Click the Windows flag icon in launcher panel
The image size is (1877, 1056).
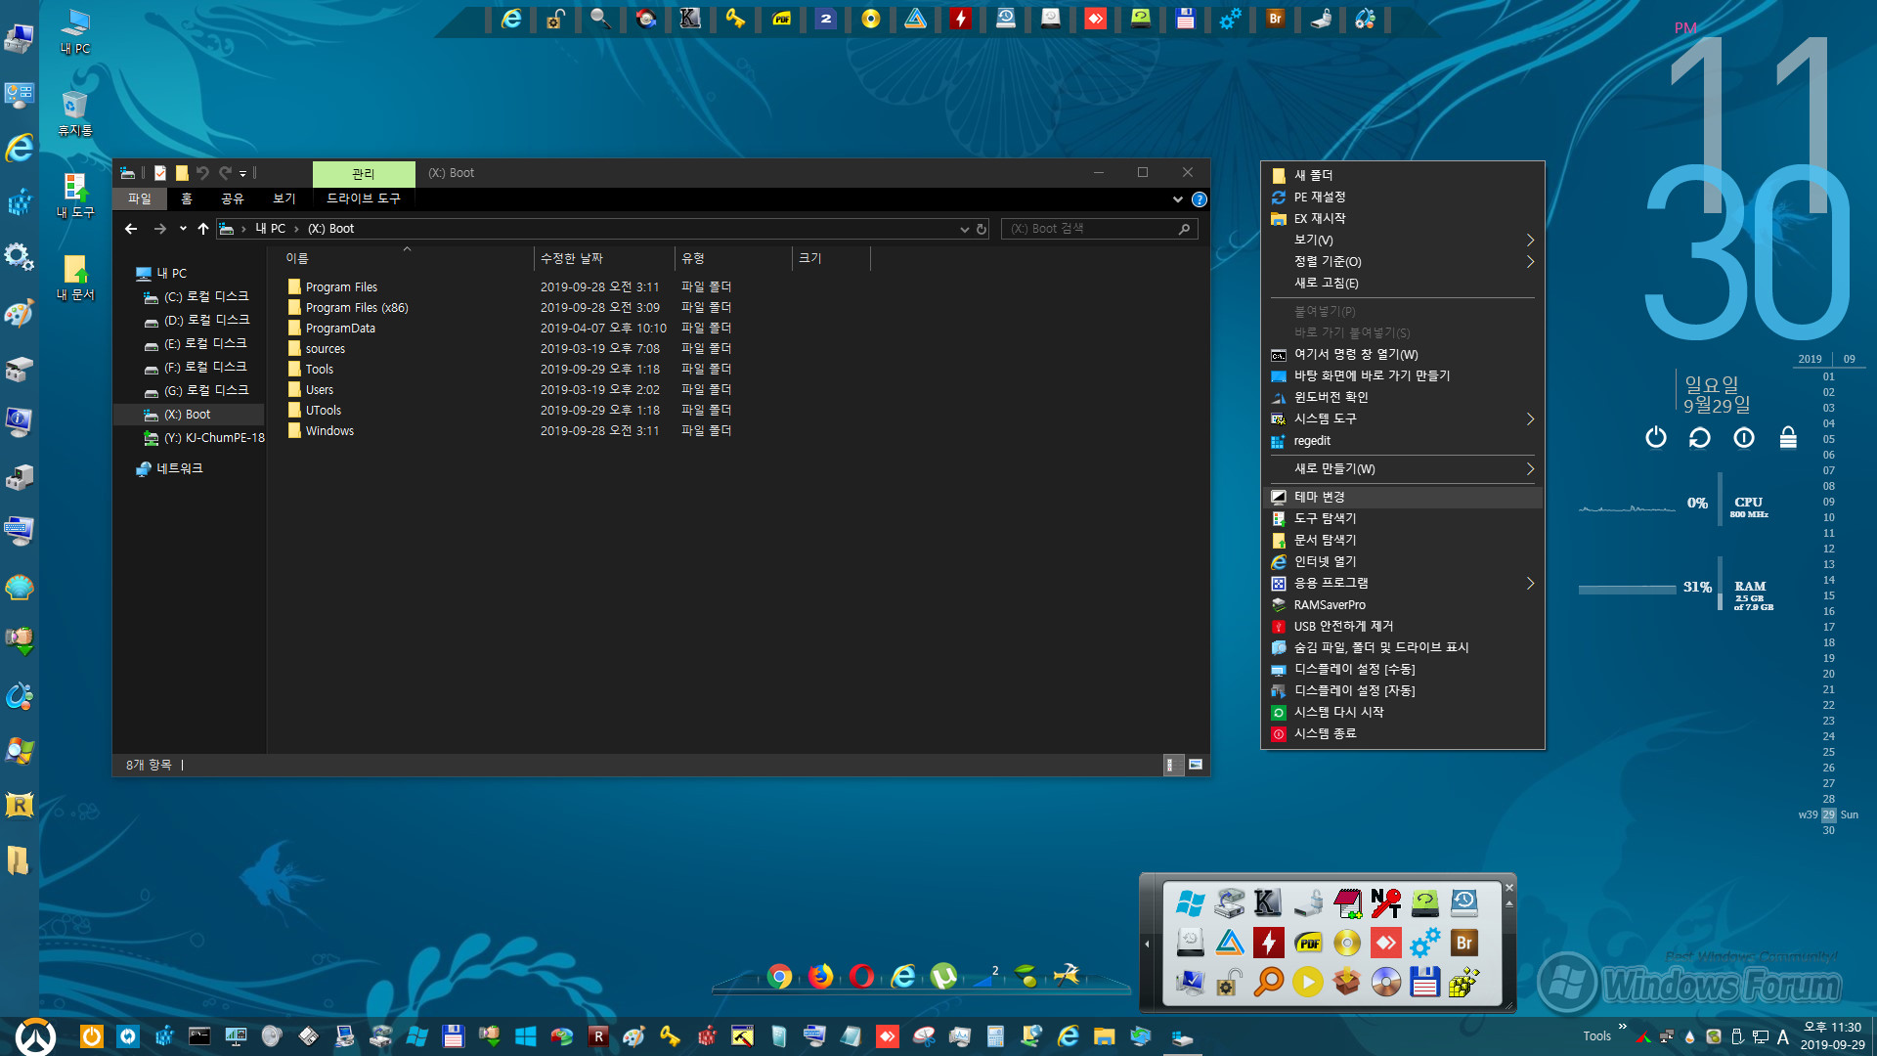1191,902
